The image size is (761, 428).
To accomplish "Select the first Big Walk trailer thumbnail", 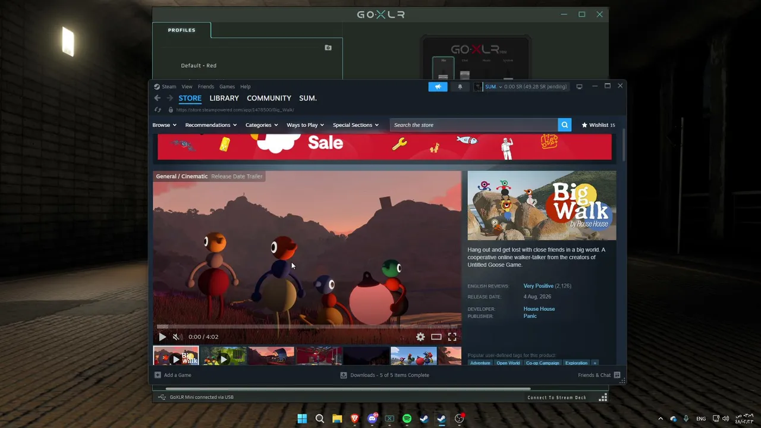I will click(176, 356).
